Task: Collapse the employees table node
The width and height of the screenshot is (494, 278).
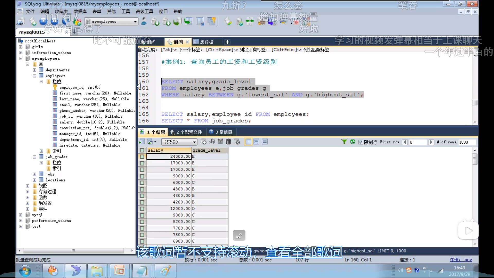Action: tap(34, 76)
